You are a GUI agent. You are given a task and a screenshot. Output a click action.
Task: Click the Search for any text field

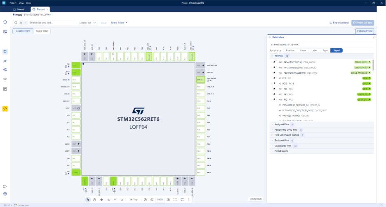click(52, 23)
